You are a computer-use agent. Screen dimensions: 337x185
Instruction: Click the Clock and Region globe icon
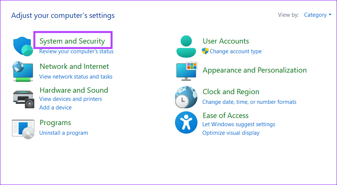pos(186,97)
